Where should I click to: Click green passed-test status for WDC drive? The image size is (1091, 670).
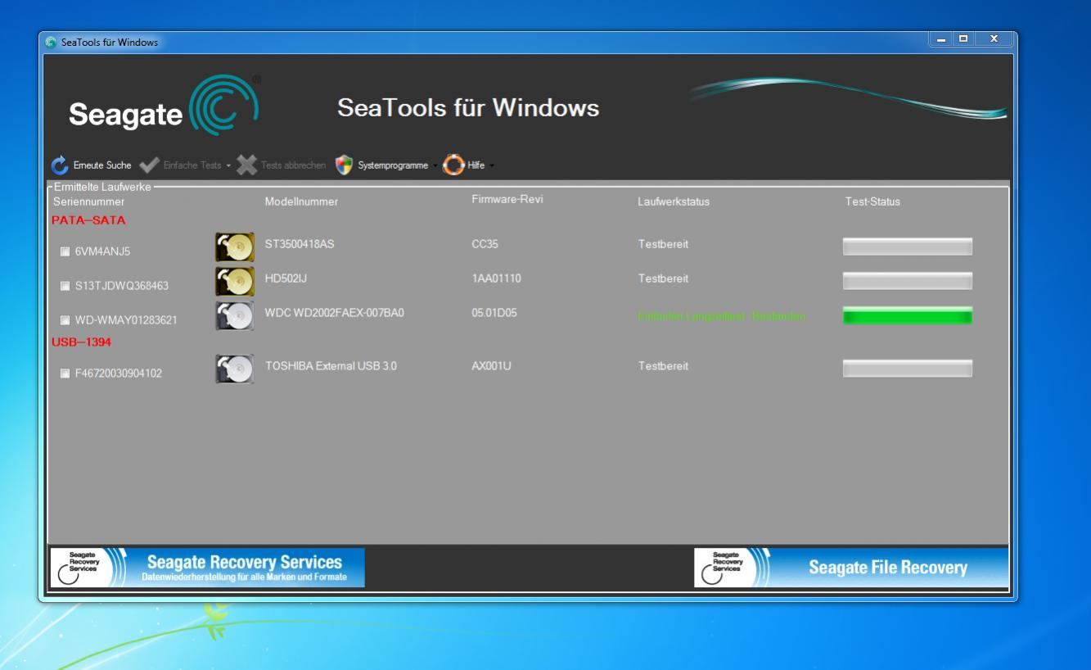click(x=721, y=317)
